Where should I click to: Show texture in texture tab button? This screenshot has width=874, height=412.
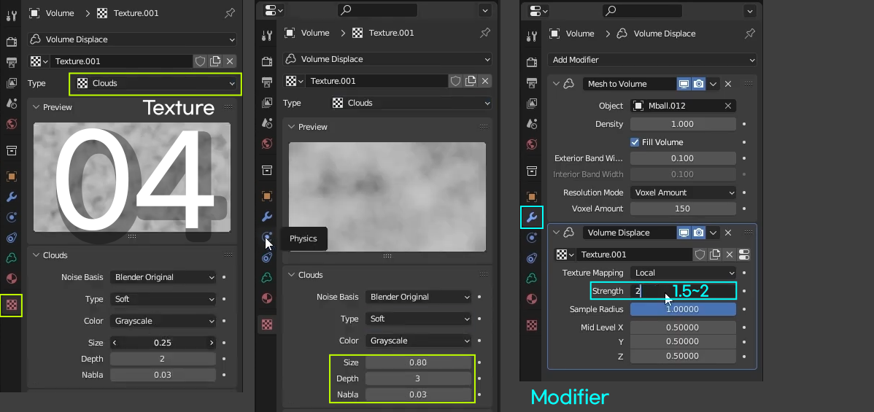point(743,254)
